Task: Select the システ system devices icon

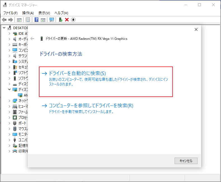Action: [15, 61]
